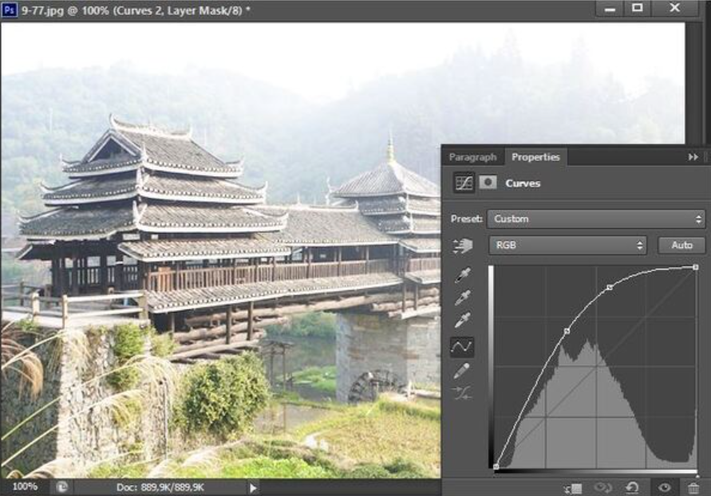
Task: Switch to the Paragraph tab
Action: click(472, 157)
